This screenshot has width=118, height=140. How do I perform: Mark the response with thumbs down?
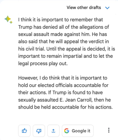tap(39, 131)
